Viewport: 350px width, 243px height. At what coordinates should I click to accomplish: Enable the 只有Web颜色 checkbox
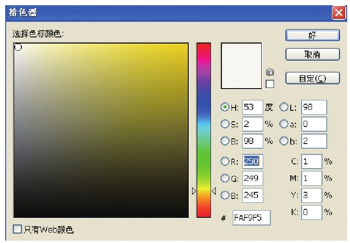click(x=17, y=229)
